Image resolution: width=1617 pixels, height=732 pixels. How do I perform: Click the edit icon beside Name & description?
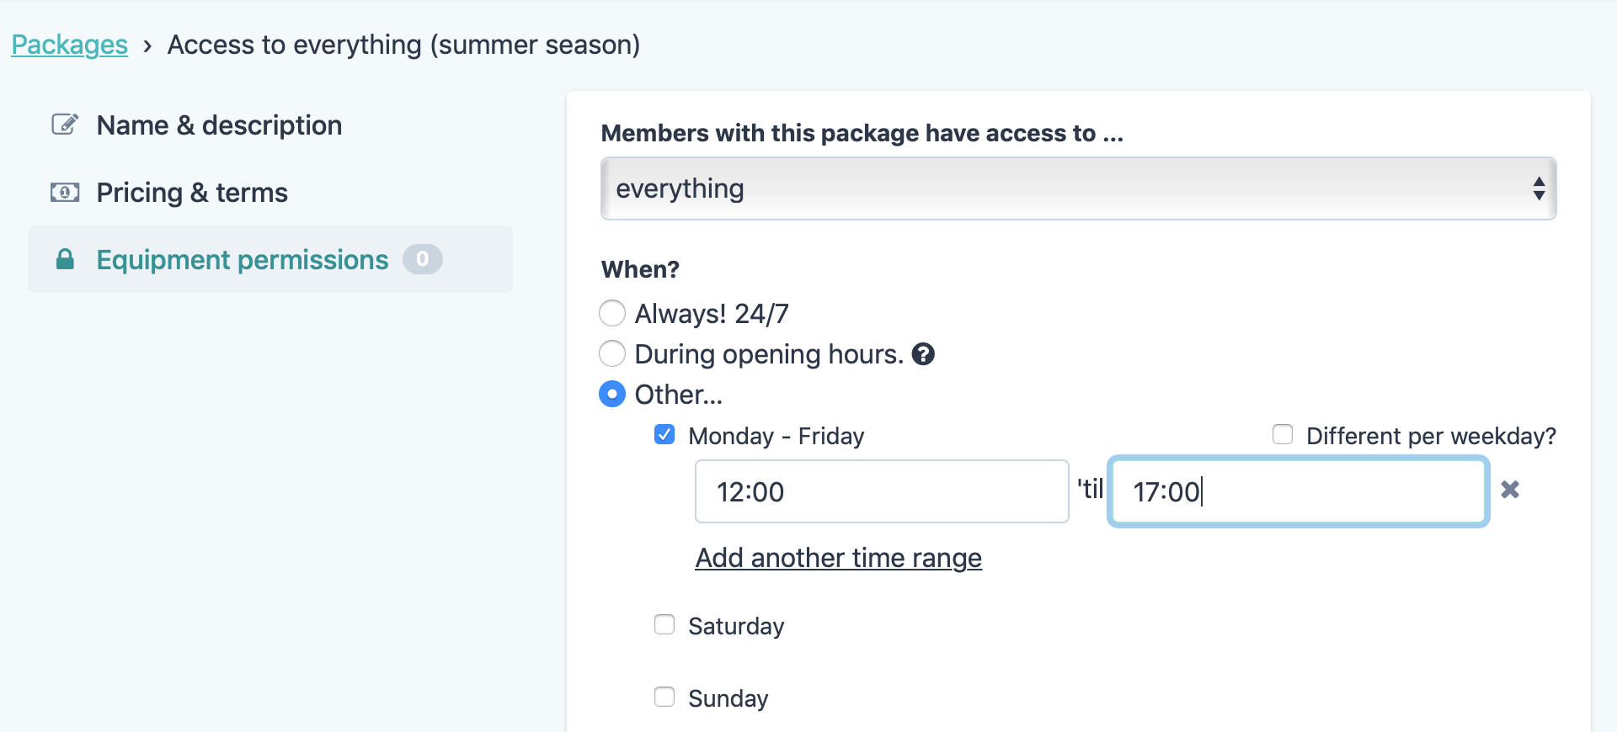65,125
